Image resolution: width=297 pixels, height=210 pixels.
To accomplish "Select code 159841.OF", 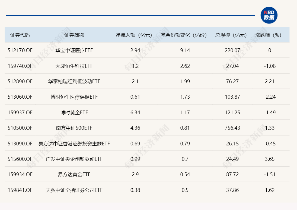I will (x=20, y=190).
